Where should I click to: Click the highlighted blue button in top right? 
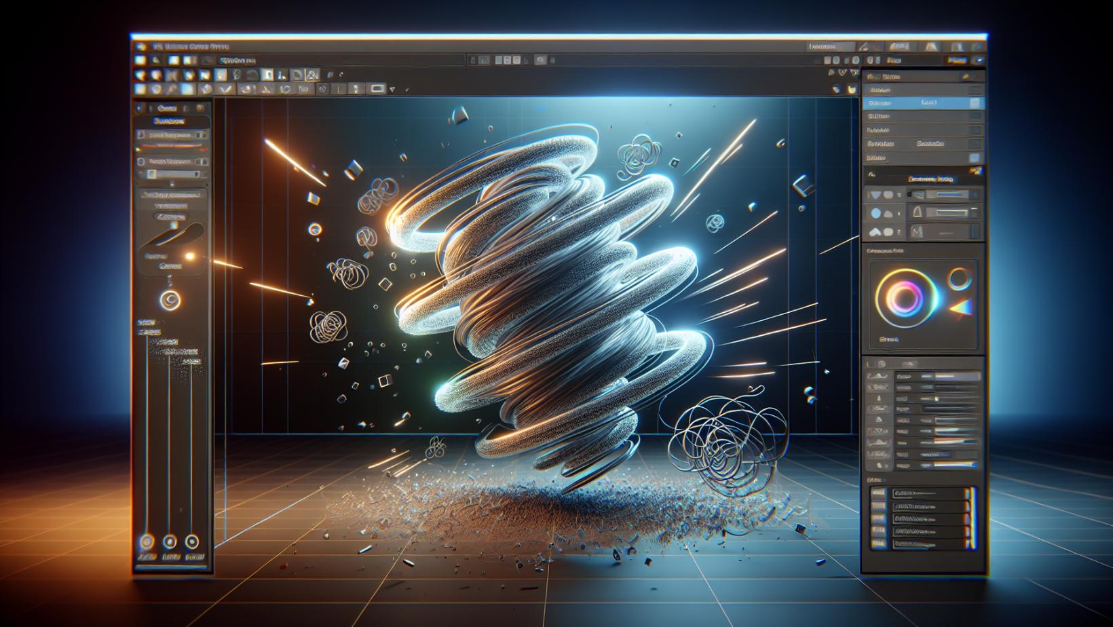(x=957, y=60)
